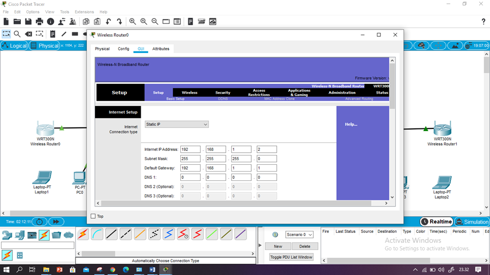Choose the Copper Straight-Through cable
Viewport: 490px width, 275px height.
click(x=111, y=234)
